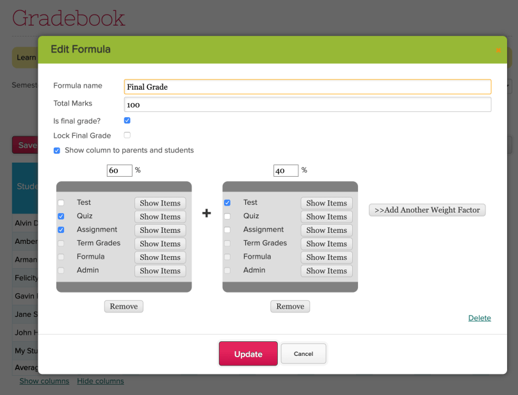Toggle the Is final grade checkbox
Viewport: 518px width, 395px height.
(x=127, y=120)
